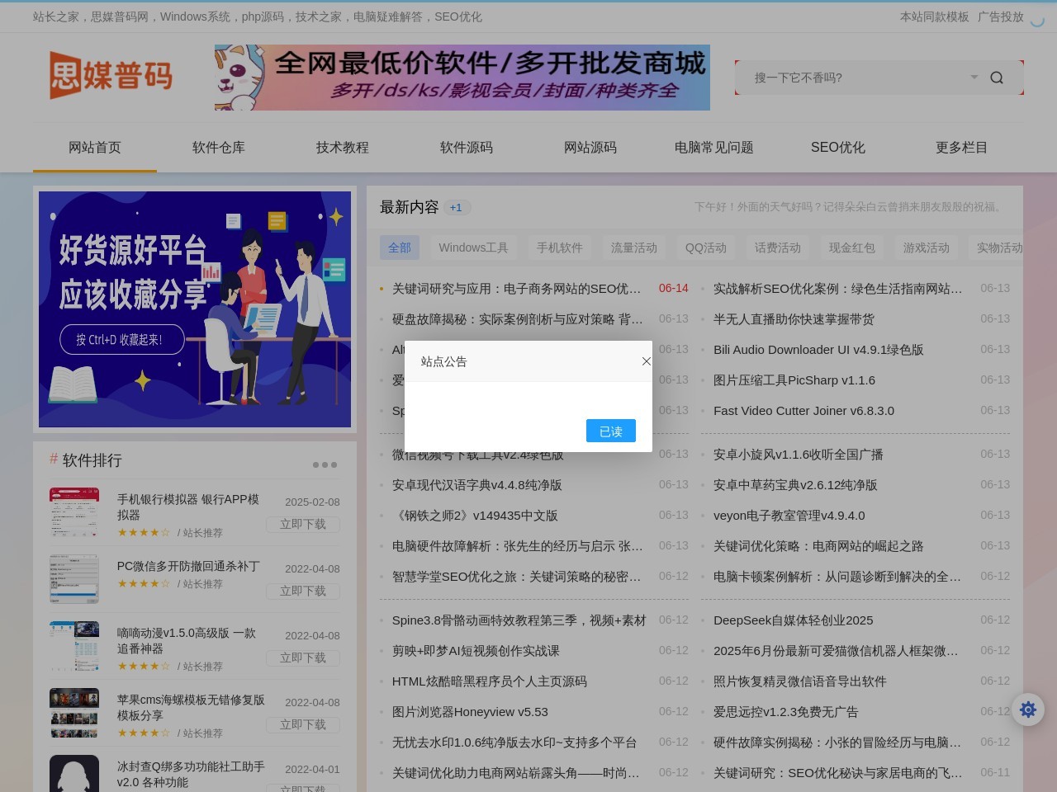Open Spine3.8骨骼动画特效教程第三季

tap(519, 620)
